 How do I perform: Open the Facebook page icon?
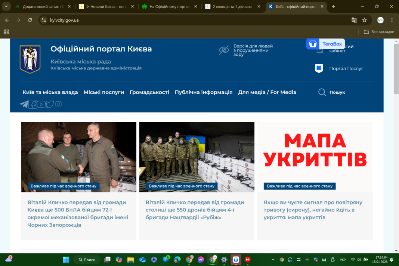click(x=33, y=104)
